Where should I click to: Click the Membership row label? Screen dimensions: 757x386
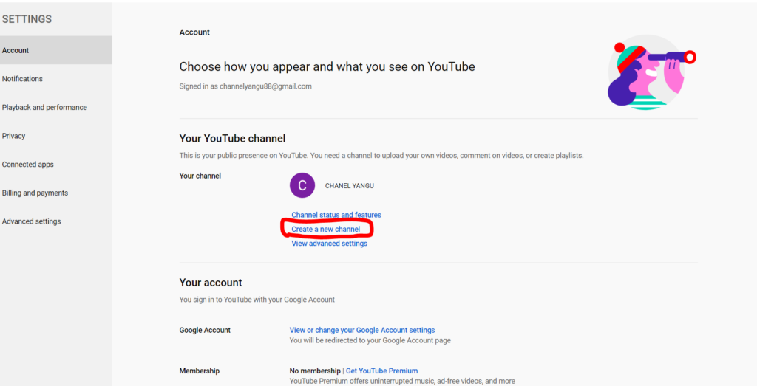click(x=200, y=371)
